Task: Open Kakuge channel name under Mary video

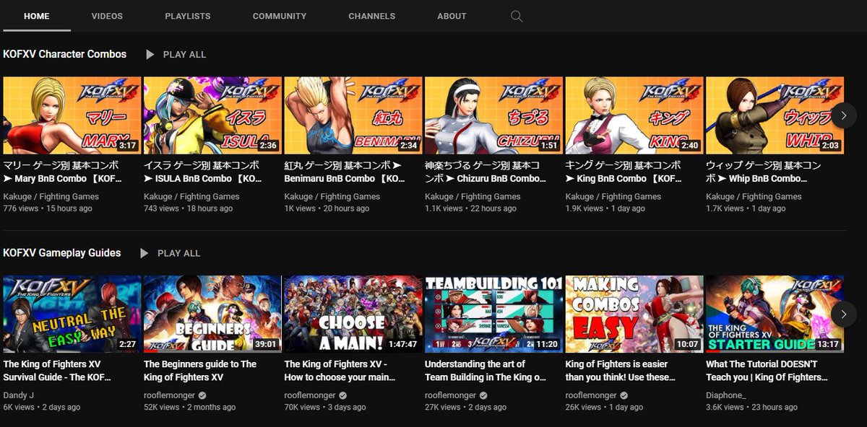Action: 51,196
